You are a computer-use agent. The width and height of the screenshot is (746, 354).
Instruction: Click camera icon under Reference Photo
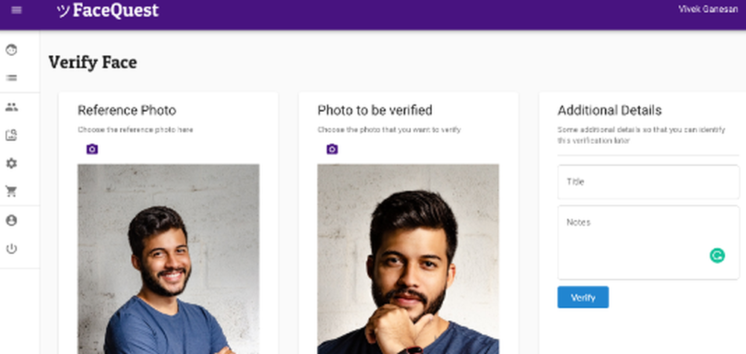click(92, 149)
